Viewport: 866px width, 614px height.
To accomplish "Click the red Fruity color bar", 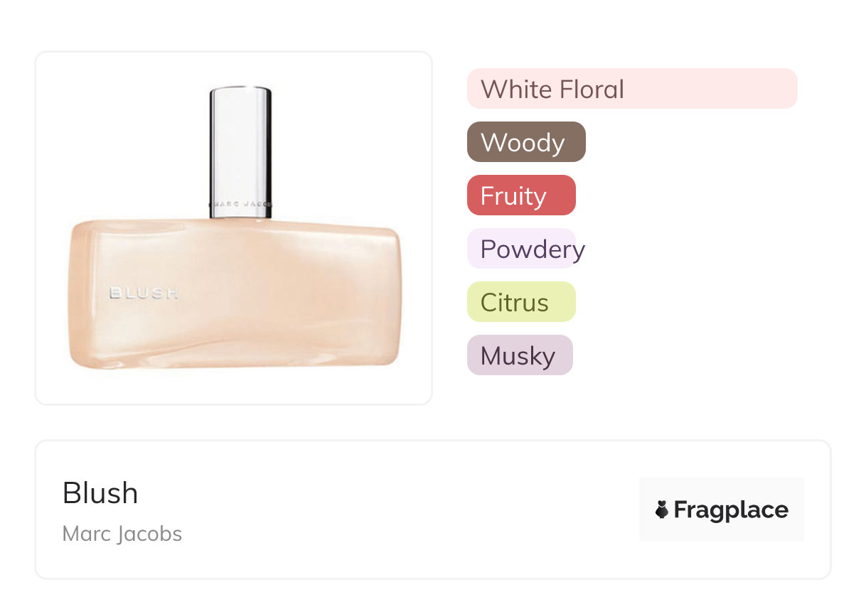I will pos(521,195).
